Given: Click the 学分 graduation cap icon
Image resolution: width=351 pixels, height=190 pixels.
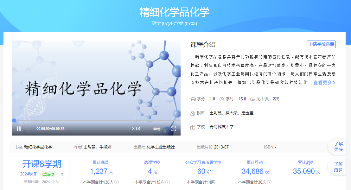Looking at the screenshot, I should click(x=193, y=99).
